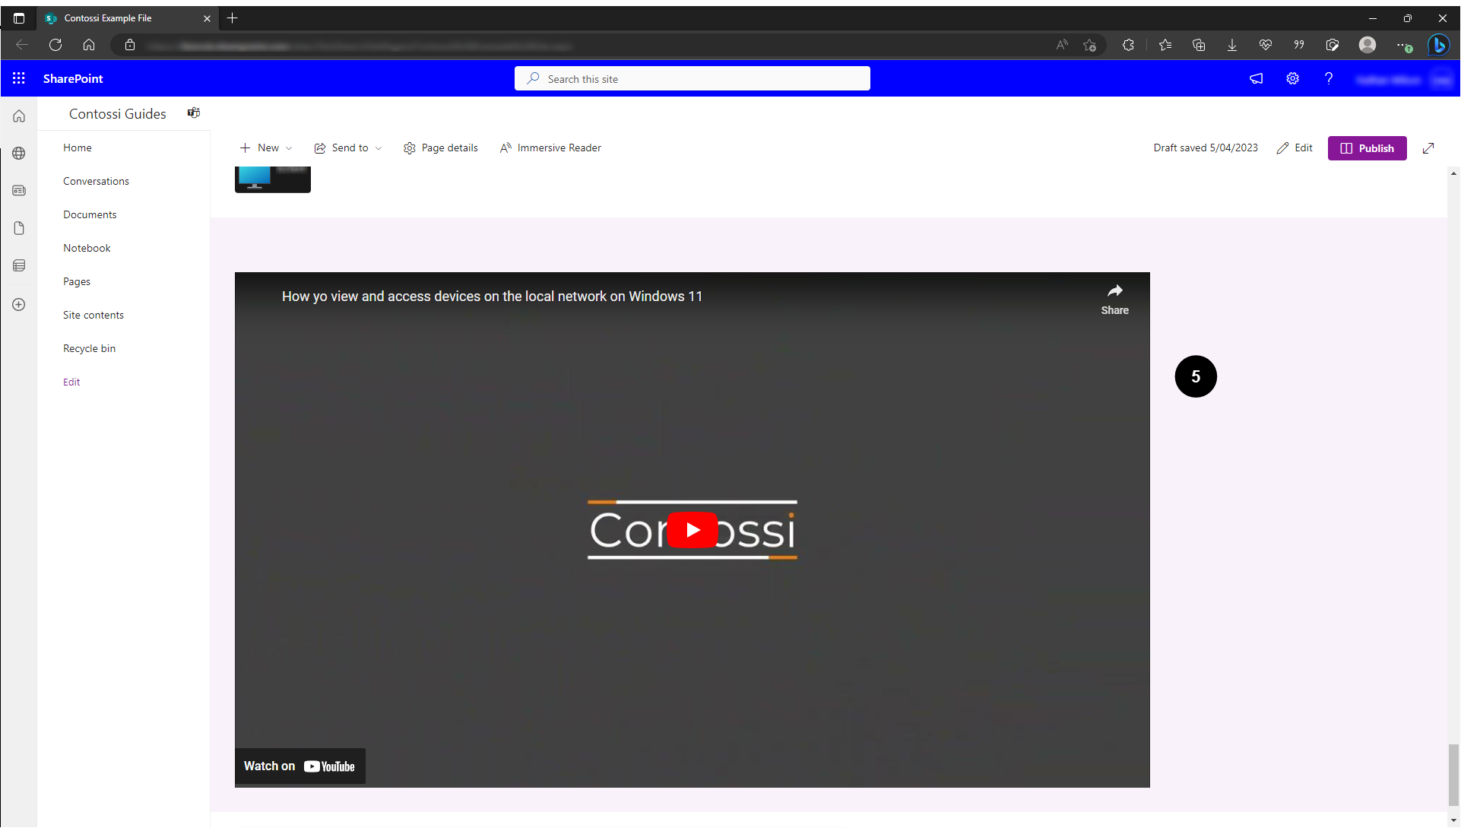The height and width of the screenshot is (828, 1461).
Task: Open My files icon in left rail
Action: point(19,228)
